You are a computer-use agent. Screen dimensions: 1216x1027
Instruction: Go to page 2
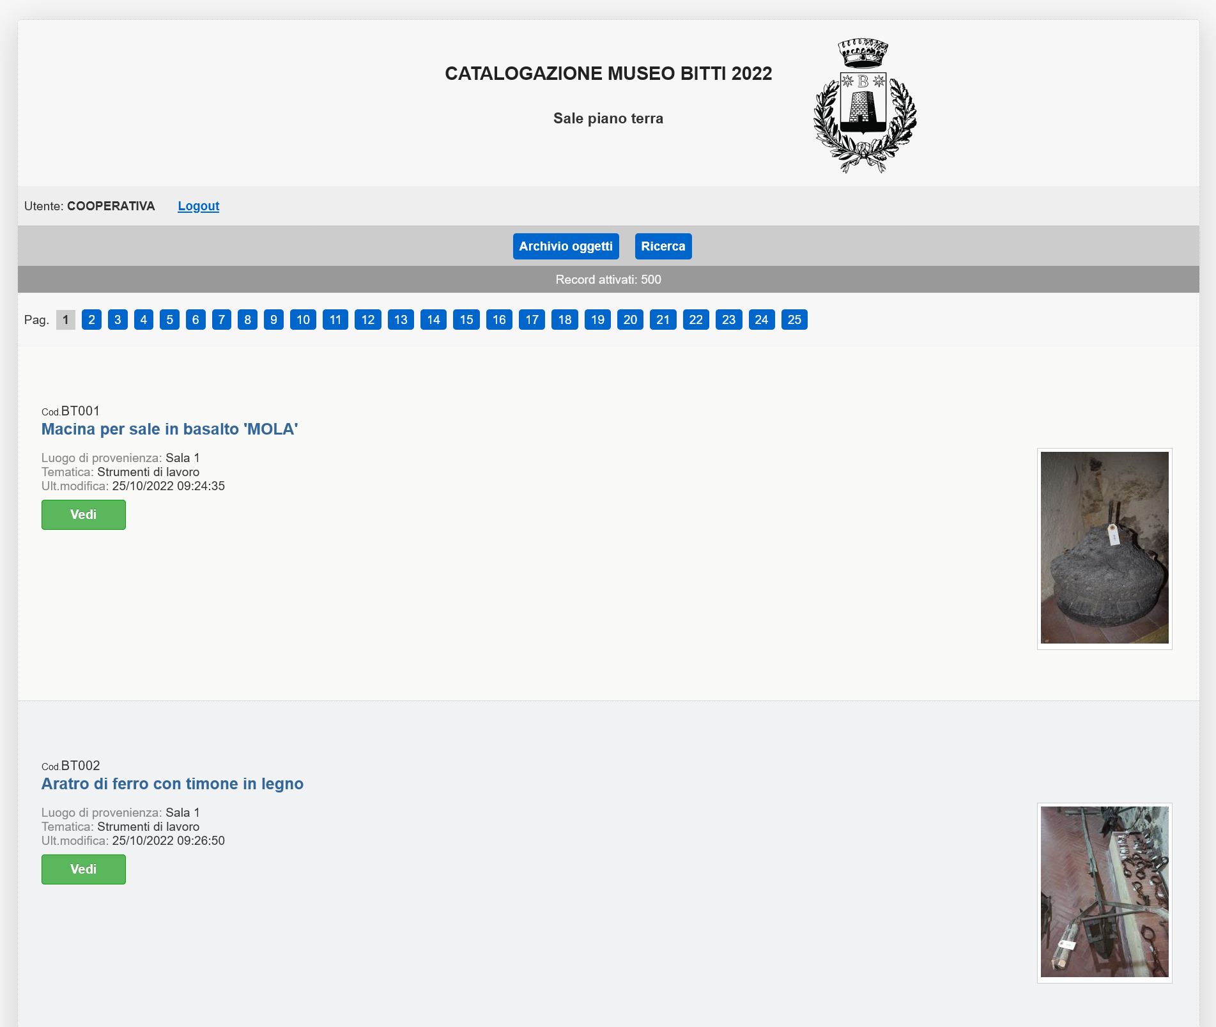(91, 320)
